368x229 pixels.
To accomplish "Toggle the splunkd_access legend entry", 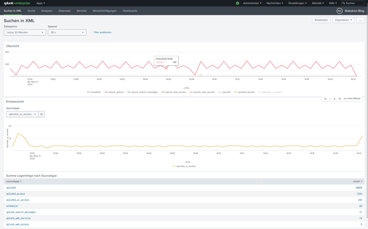I will pyautogui.click(x=244, y=92).
